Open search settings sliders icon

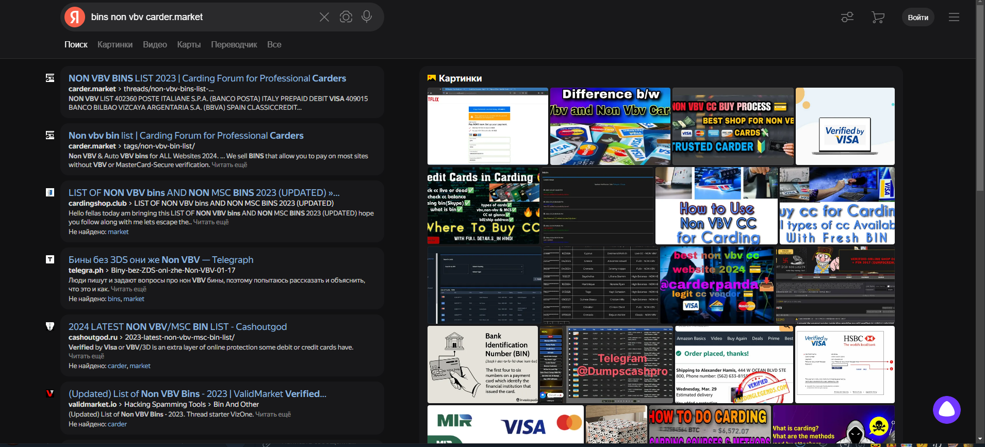tap(847, 18)
